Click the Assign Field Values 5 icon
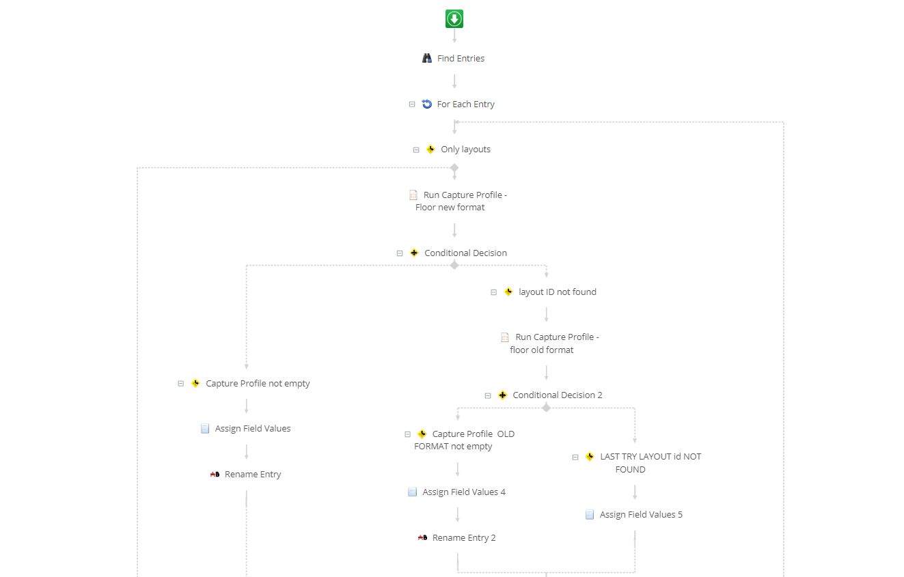Screen dimensions: 904x577 (590, 514)
